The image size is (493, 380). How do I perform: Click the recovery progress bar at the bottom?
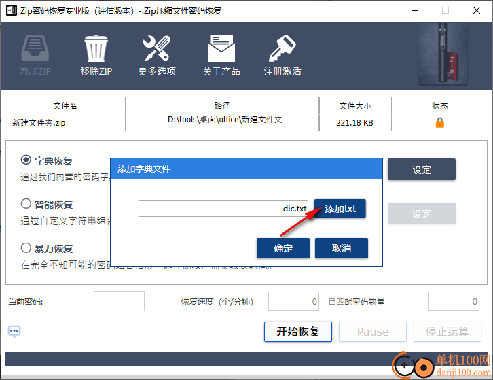246,359
